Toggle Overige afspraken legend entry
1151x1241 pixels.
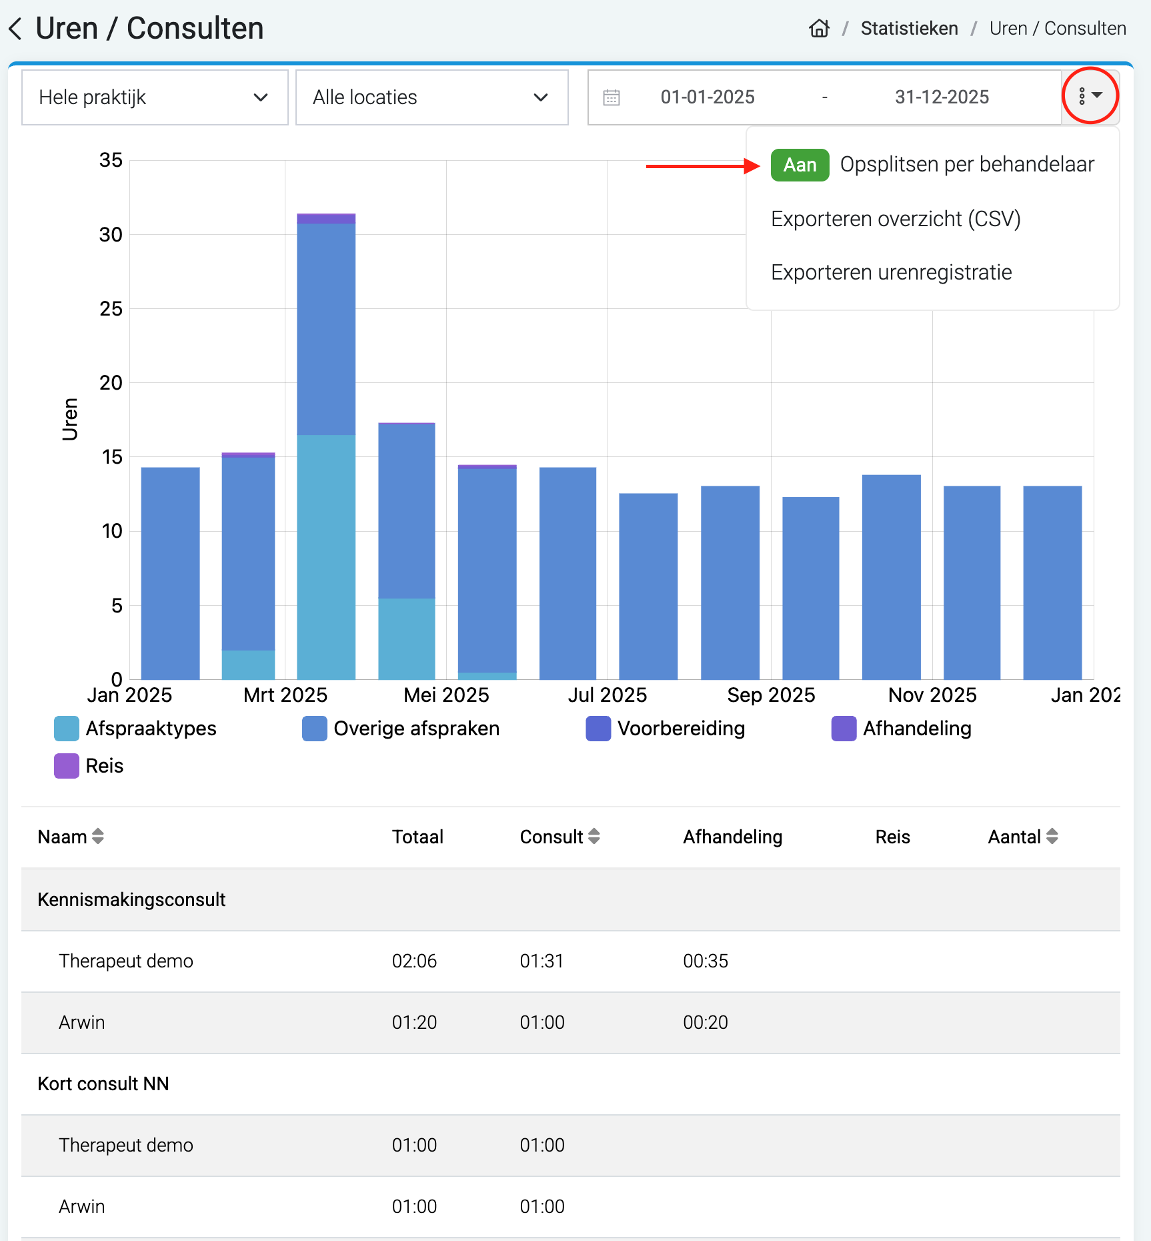[401, 728]
